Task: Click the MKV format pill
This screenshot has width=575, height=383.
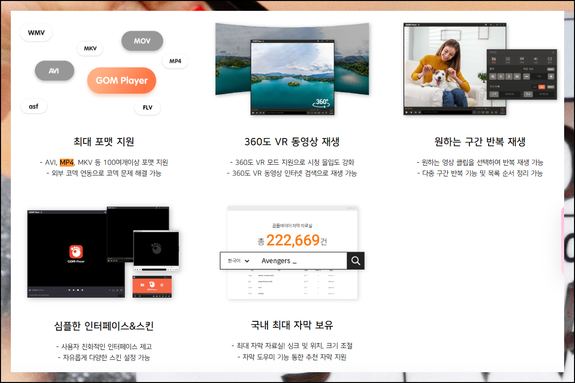Action: click(90, 48)
